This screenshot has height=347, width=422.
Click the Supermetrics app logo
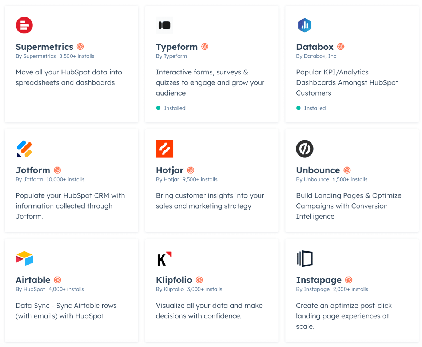pyautogui.click(x=24, y=25)
